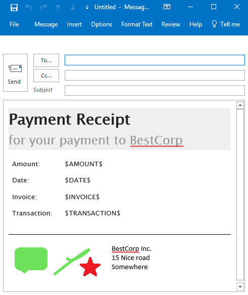The image size is (248, 295).
Task: Click the scroll down arrow of body
Action: (240, 287)
